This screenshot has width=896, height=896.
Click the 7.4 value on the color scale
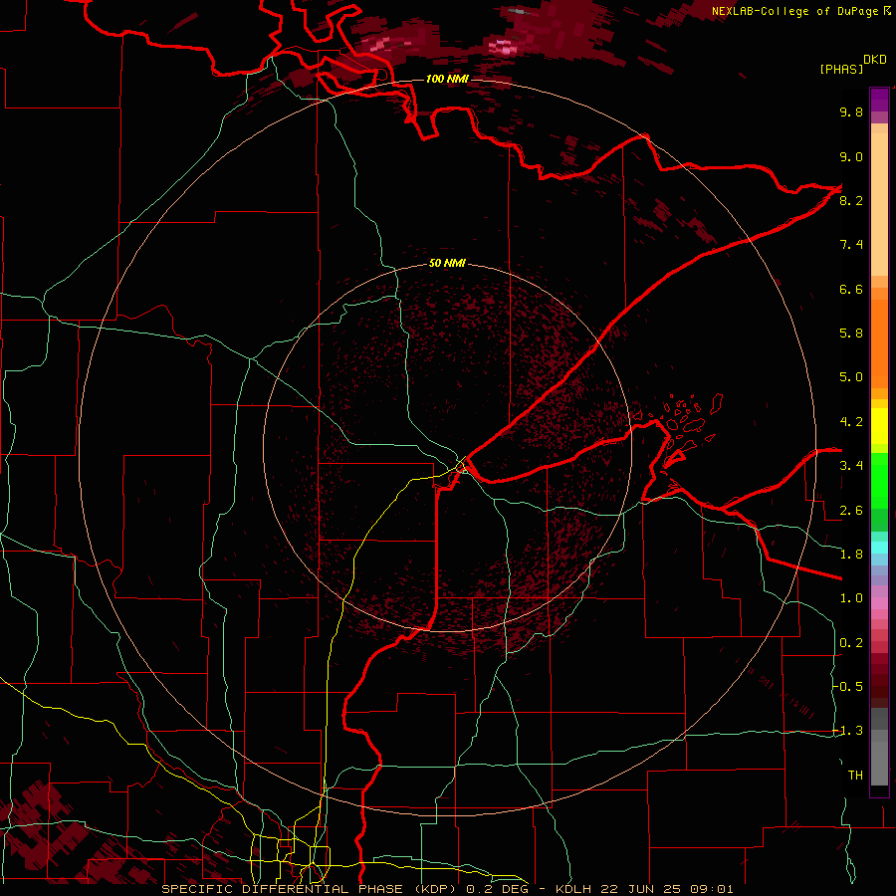[851, 245]
